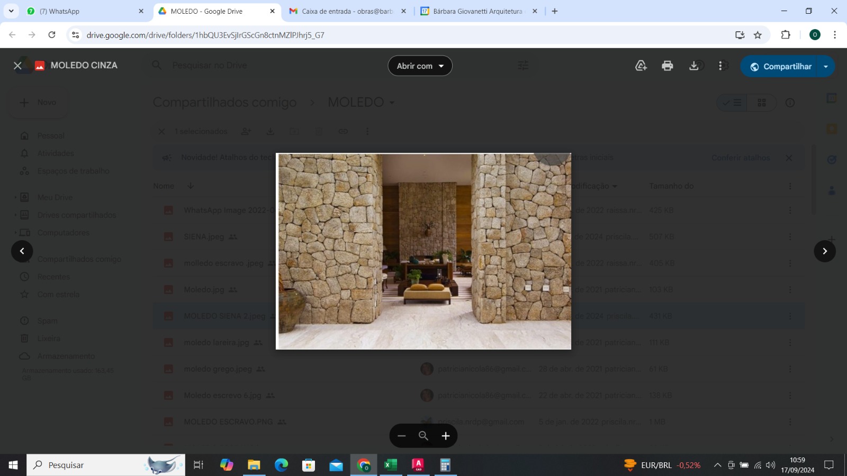Open more actions three-dot menu in preview
This screenshot has width=847, height=476.
[720, 66]
